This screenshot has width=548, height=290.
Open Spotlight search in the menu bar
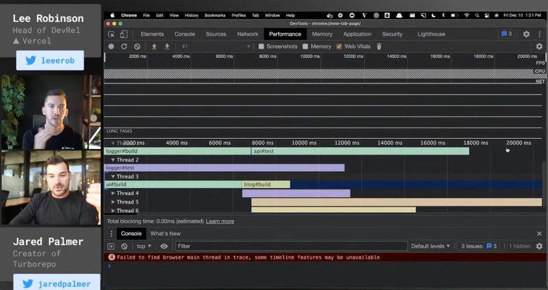477,15
